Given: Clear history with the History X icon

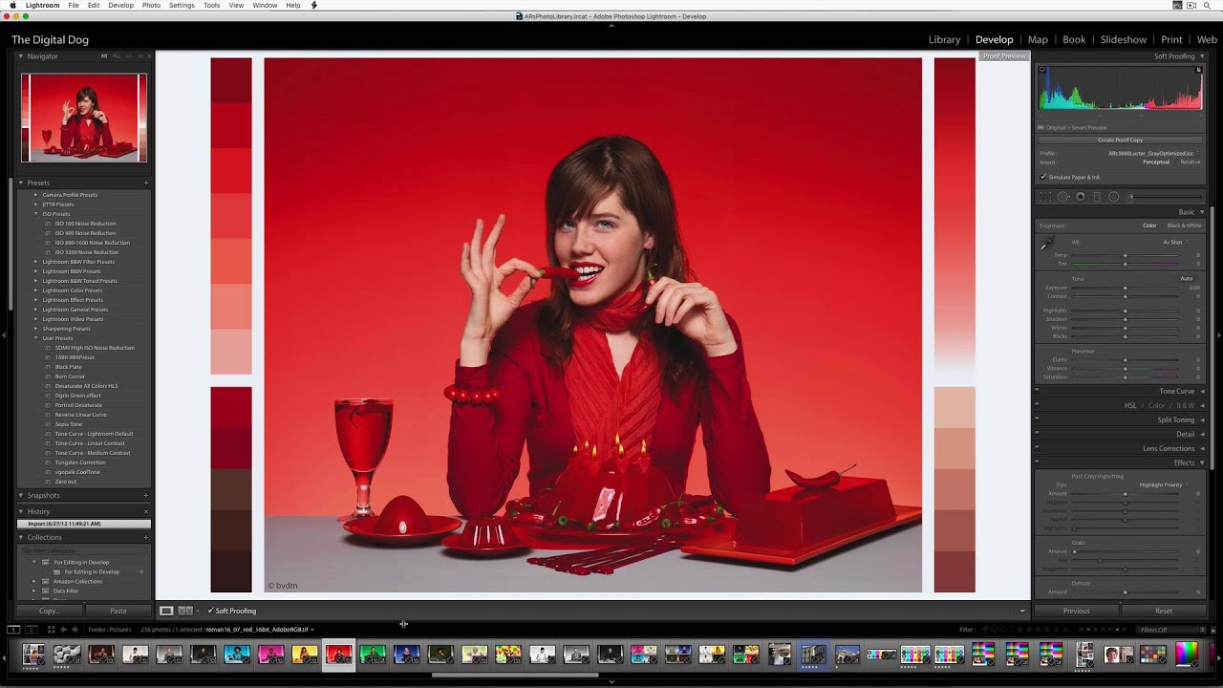Looking at the screenshot, I should point(146,511).
